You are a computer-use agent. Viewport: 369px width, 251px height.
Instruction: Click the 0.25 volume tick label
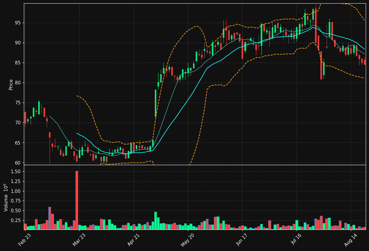pyautogui.click(x=16, y=220)
